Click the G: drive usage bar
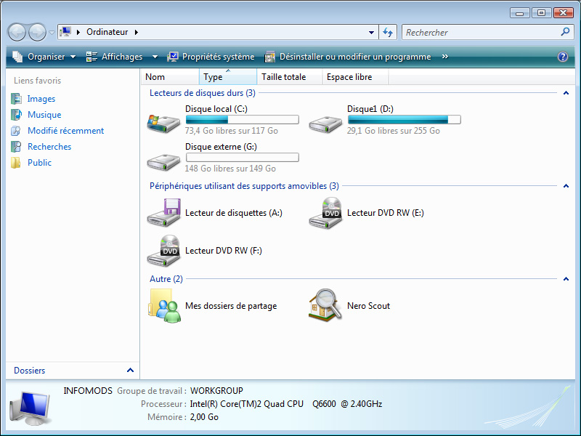Screen dimensions: 581x436 (243, 157)
